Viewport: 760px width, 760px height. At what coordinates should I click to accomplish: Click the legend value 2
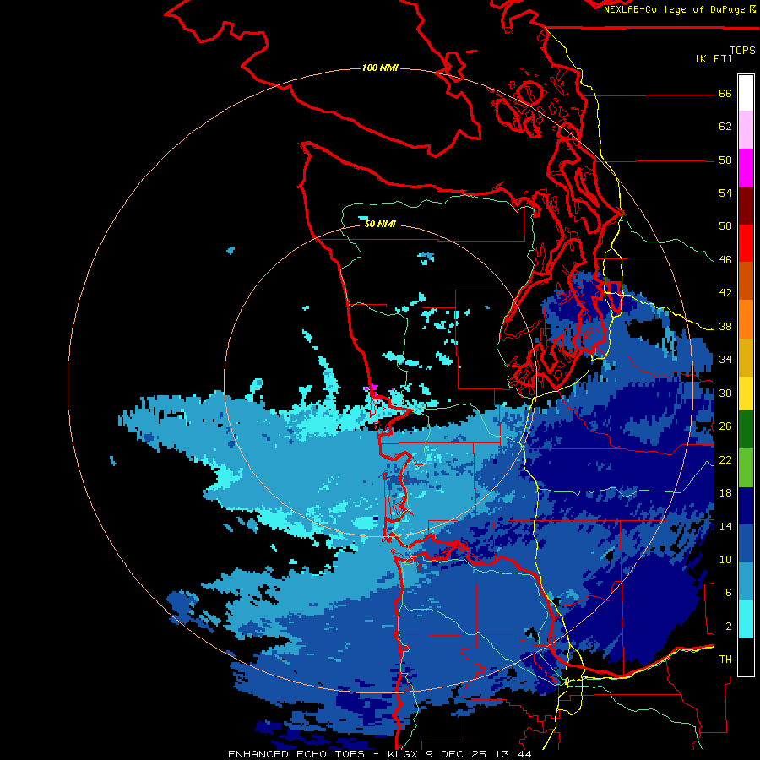729,627
